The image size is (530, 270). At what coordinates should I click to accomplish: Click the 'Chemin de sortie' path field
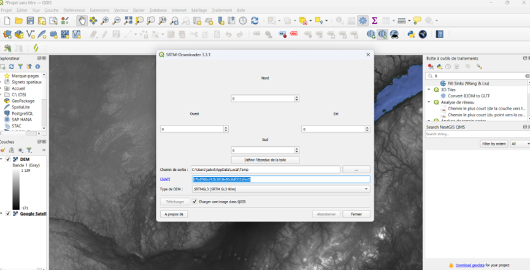tap(265, 170)
